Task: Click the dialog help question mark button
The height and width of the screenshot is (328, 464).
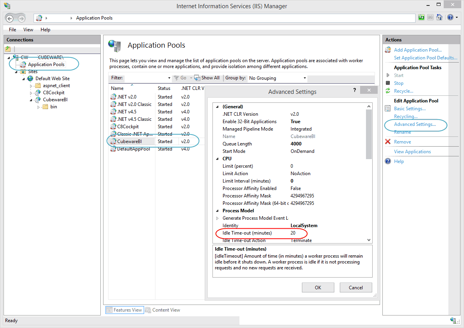Action: (355, 90)
